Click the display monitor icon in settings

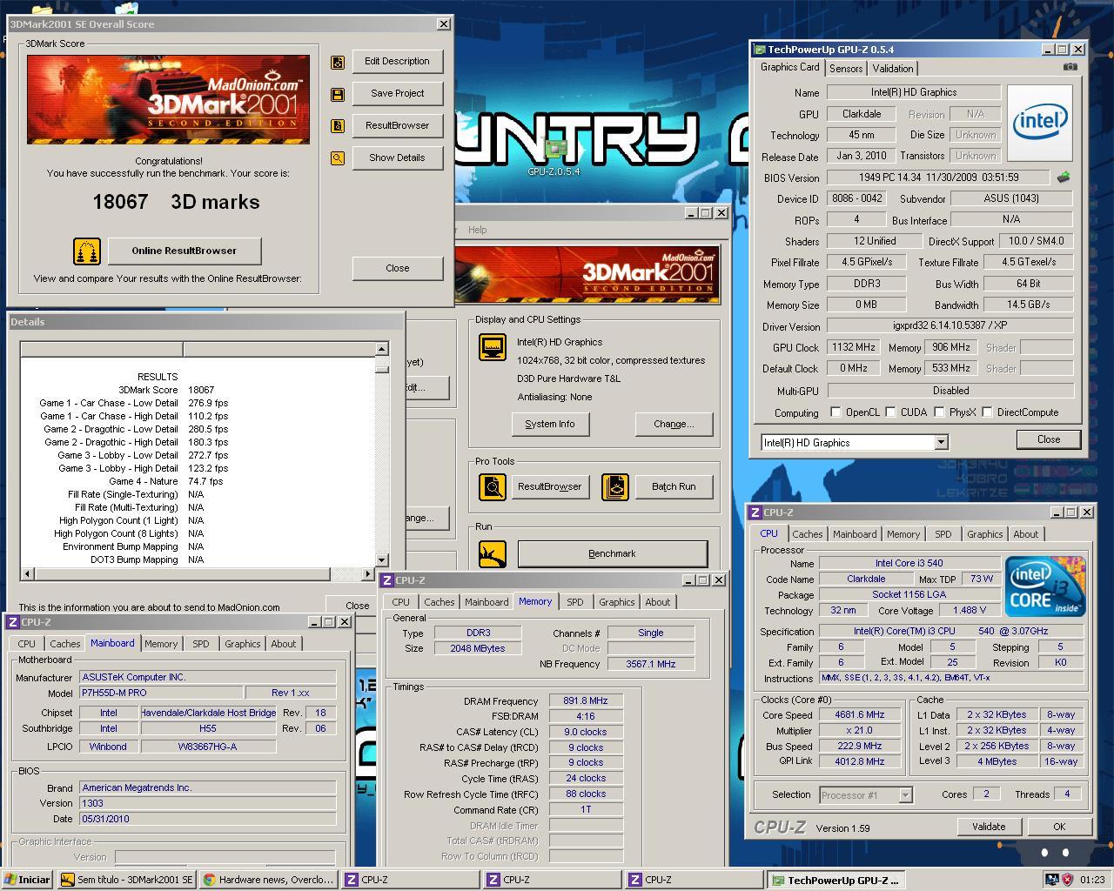[x=493, y=347]
